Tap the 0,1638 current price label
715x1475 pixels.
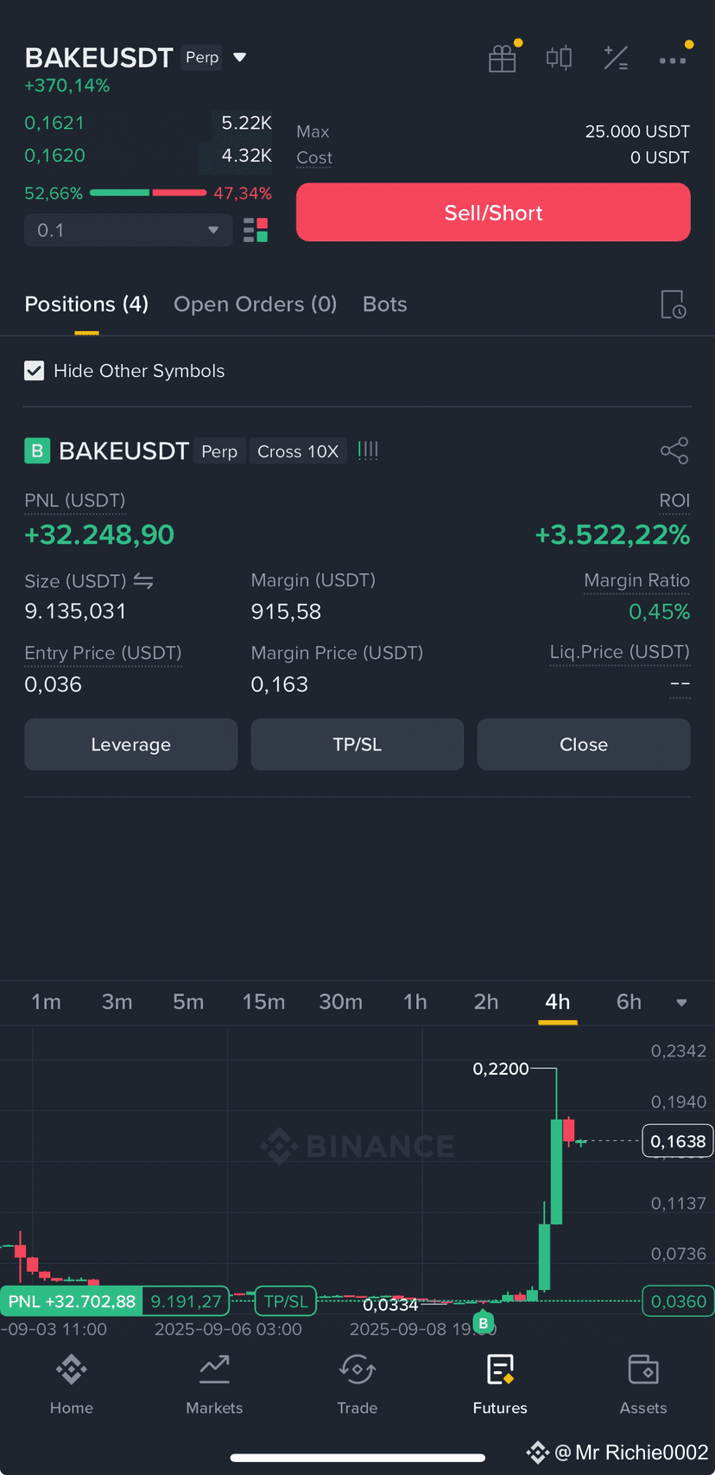coord(678,1141)
